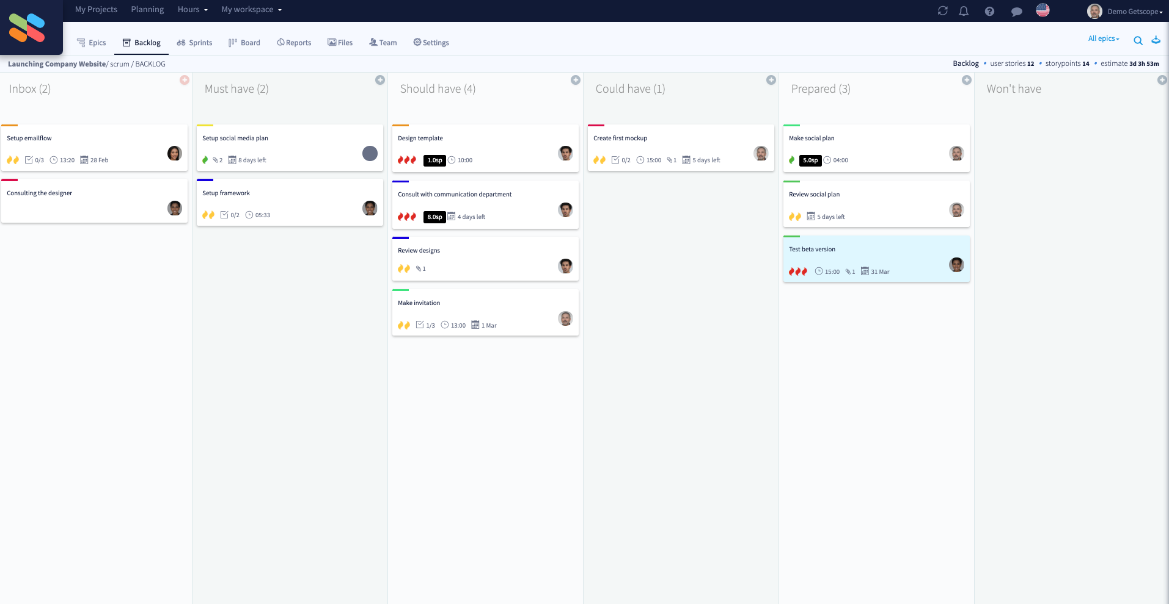1169x604 pixels.
Task: Open the Hours dropdown menu
Action: point(192,9)
